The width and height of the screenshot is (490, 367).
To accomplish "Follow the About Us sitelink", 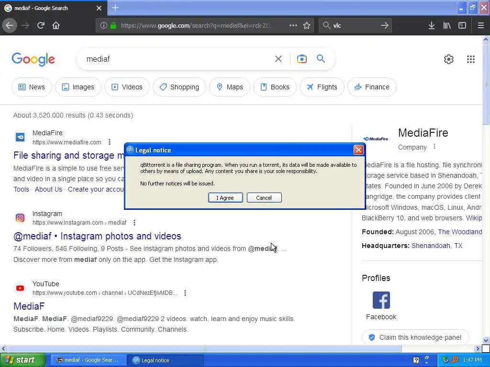I will click(48, 189).
